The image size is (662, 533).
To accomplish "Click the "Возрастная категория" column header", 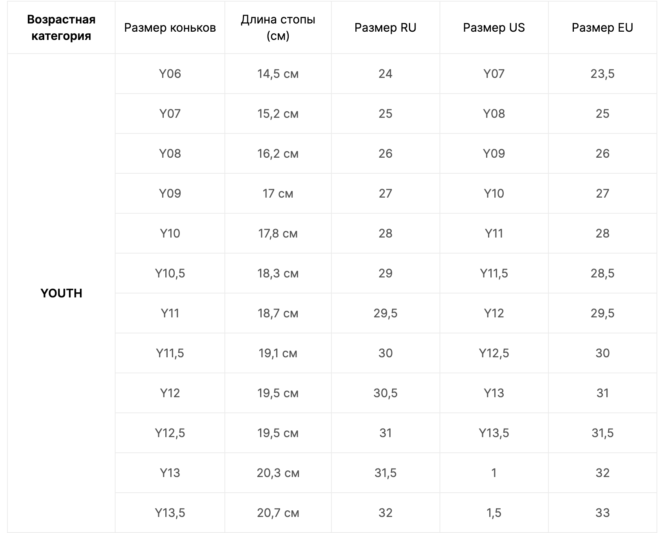I will (x=61, y=28).
